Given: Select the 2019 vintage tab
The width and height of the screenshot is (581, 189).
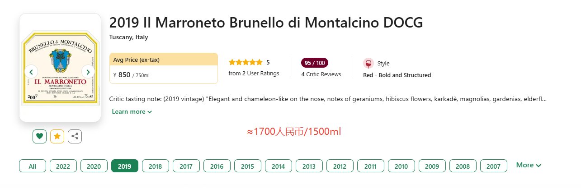Looking at the screenshot, I should click(124, 166).
